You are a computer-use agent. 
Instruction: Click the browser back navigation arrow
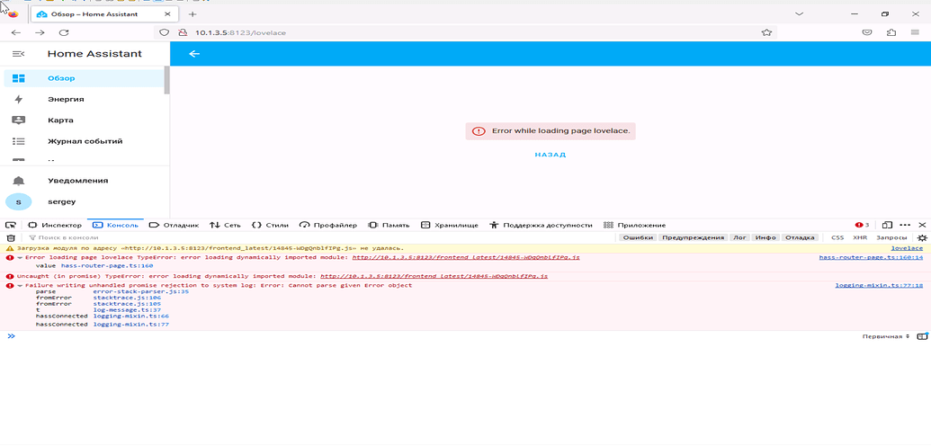coord(16,32)
